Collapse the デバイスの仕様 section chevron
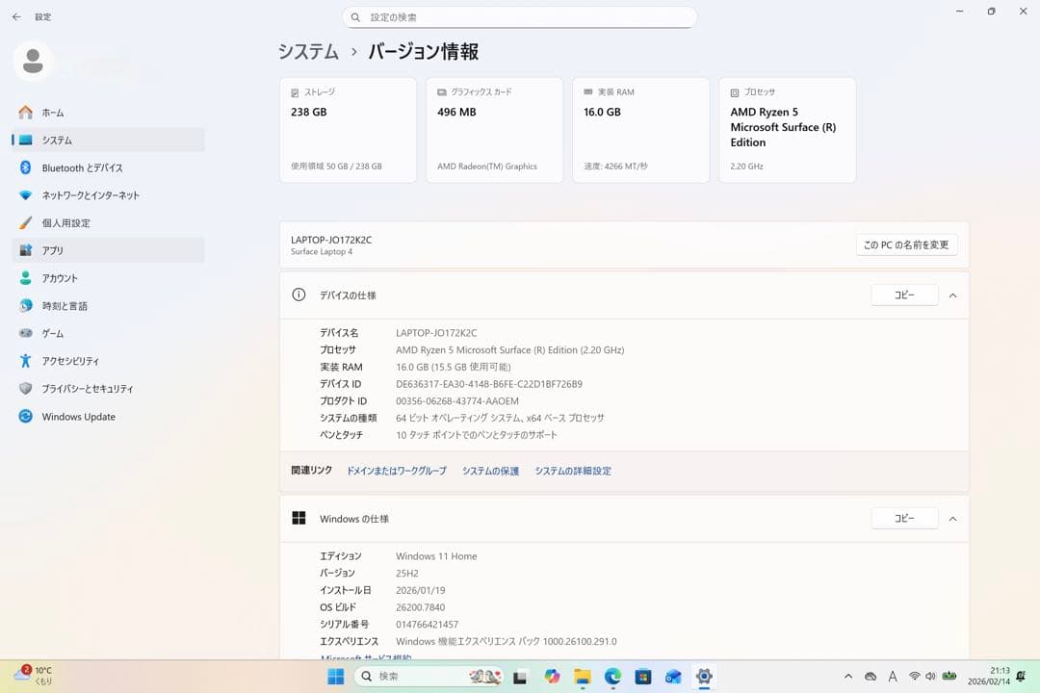 tap(953, 295)
